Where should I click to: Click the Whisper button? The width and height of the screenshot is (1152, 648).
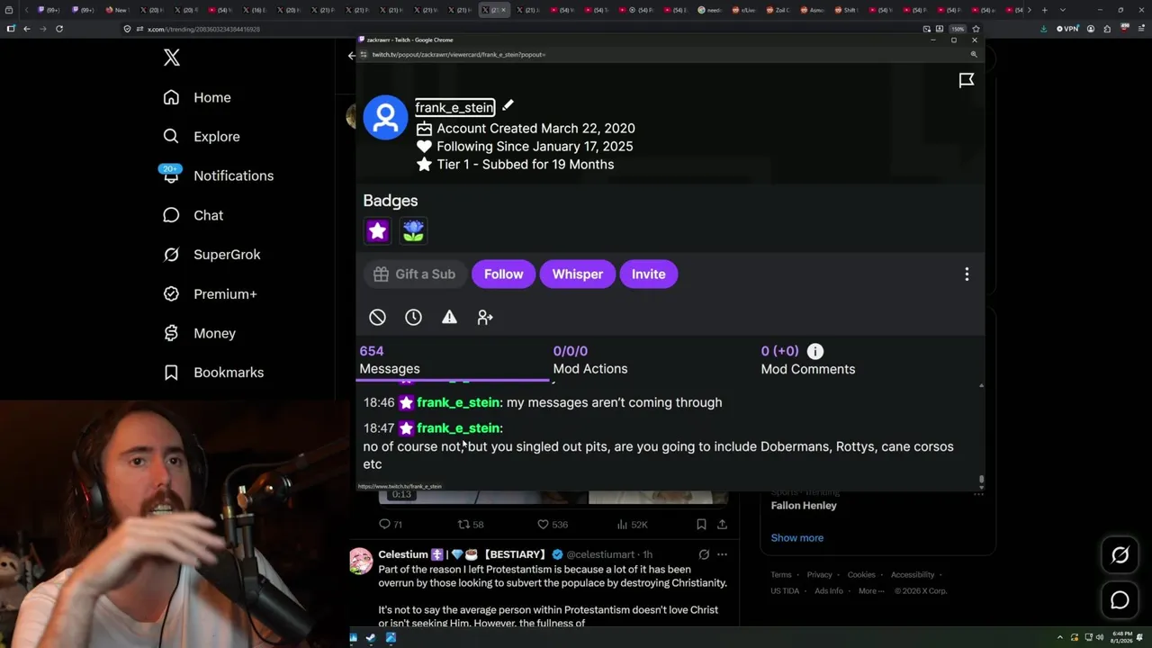[x=578, y=274]
